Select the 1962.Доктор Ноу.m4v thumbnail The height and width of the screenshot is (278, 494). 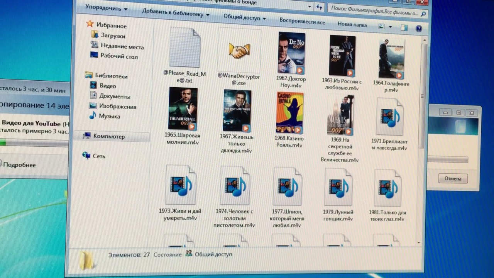pyautogui.click(x=291, y=53)
